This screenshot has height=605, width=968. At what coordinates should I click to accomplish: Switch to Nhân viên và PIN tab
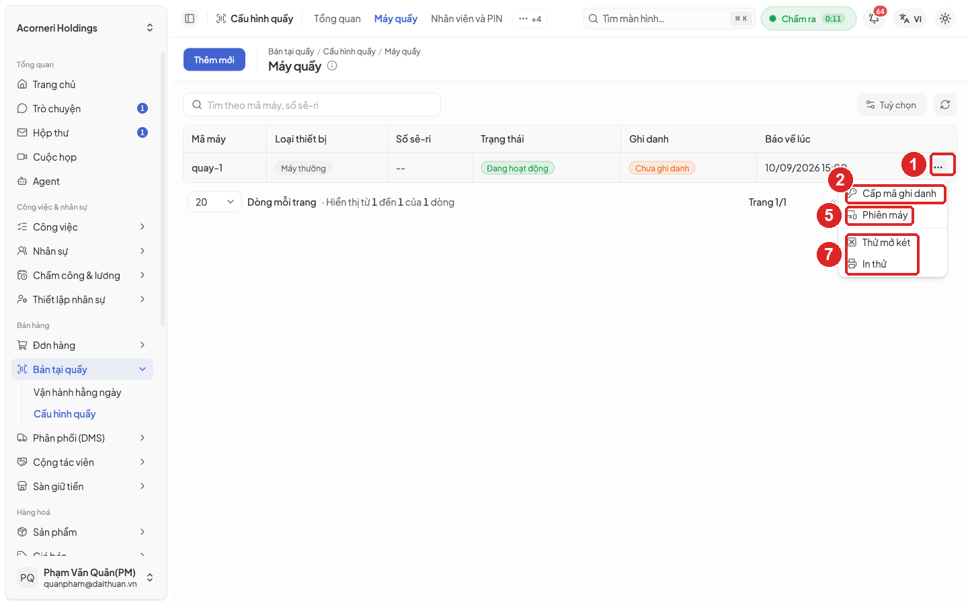click(467, 19)
